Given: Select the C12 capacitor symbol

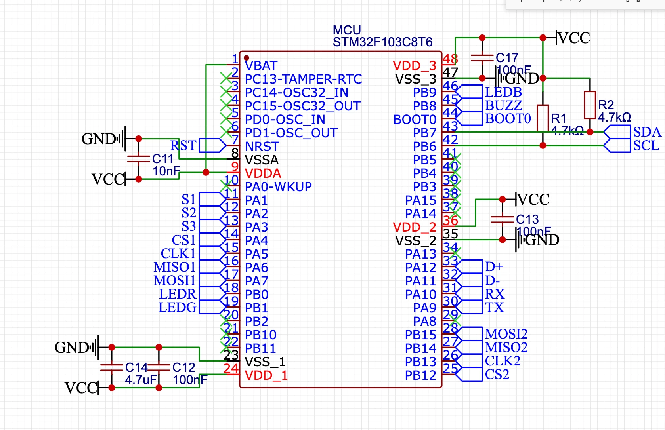Looking at the screenshot, I should tap(159, 367).
